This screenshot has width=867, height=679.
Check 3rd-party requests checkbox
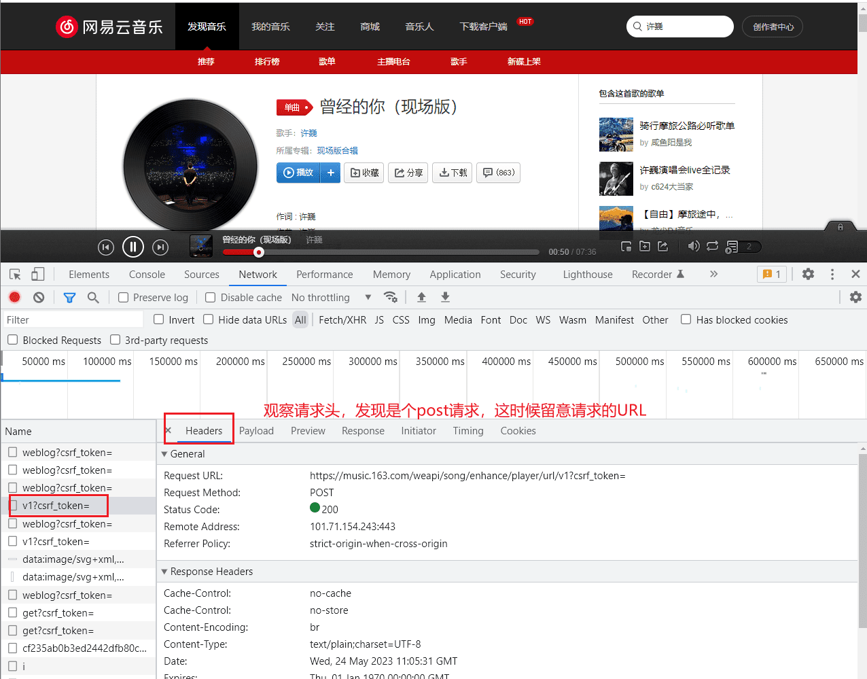(x=116, y=340)
